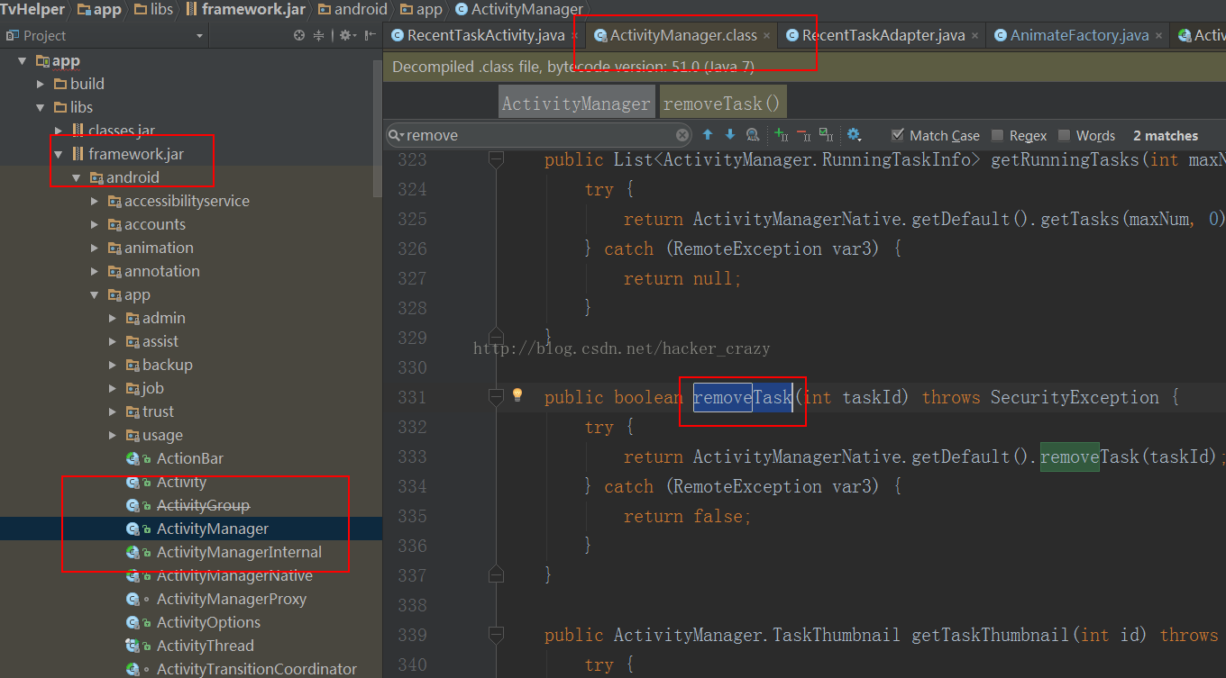Switch to ActivityManager.class tab
Screen dimensions: 1226x678
[x=682, y=36]
